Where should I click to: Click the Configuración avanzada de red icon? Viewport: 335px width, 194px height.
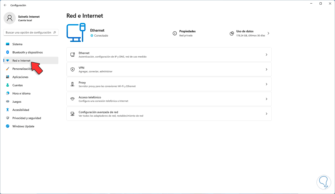tap(73, 114)
